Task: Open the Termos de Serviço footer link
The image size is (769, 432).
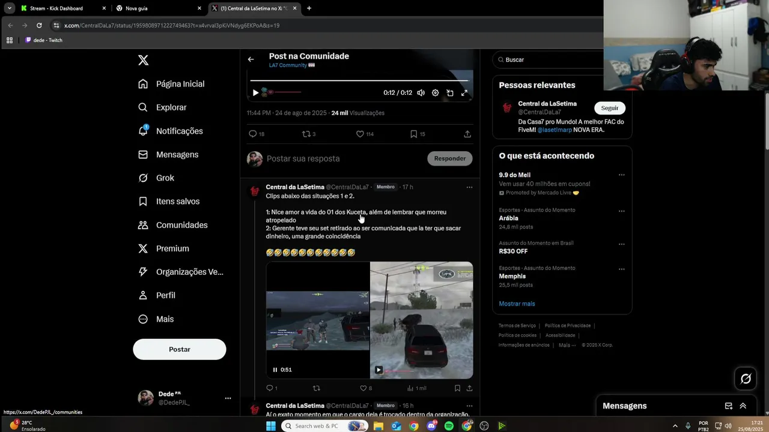Action: click(517, 326)
